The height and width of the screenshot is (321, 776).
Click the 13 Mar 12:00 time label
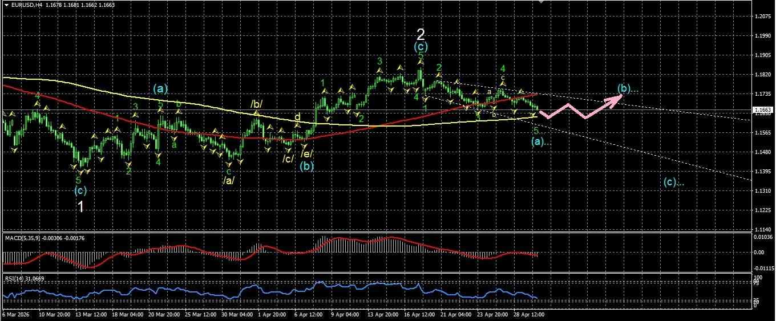coord(92,315)
